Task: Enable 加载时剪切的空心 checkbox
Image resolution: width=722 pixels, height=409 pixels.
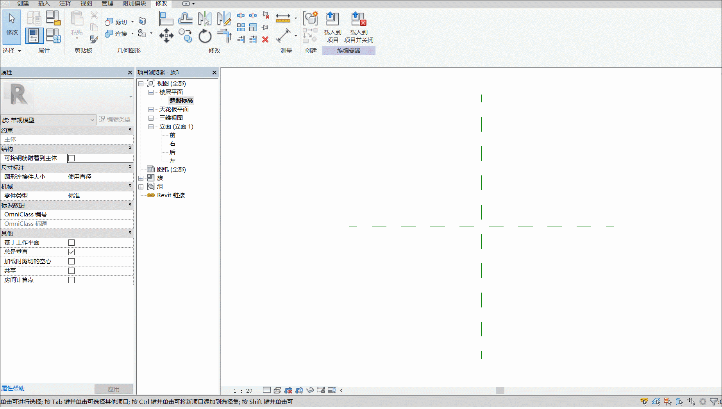Action: click(x=71, y=261)
